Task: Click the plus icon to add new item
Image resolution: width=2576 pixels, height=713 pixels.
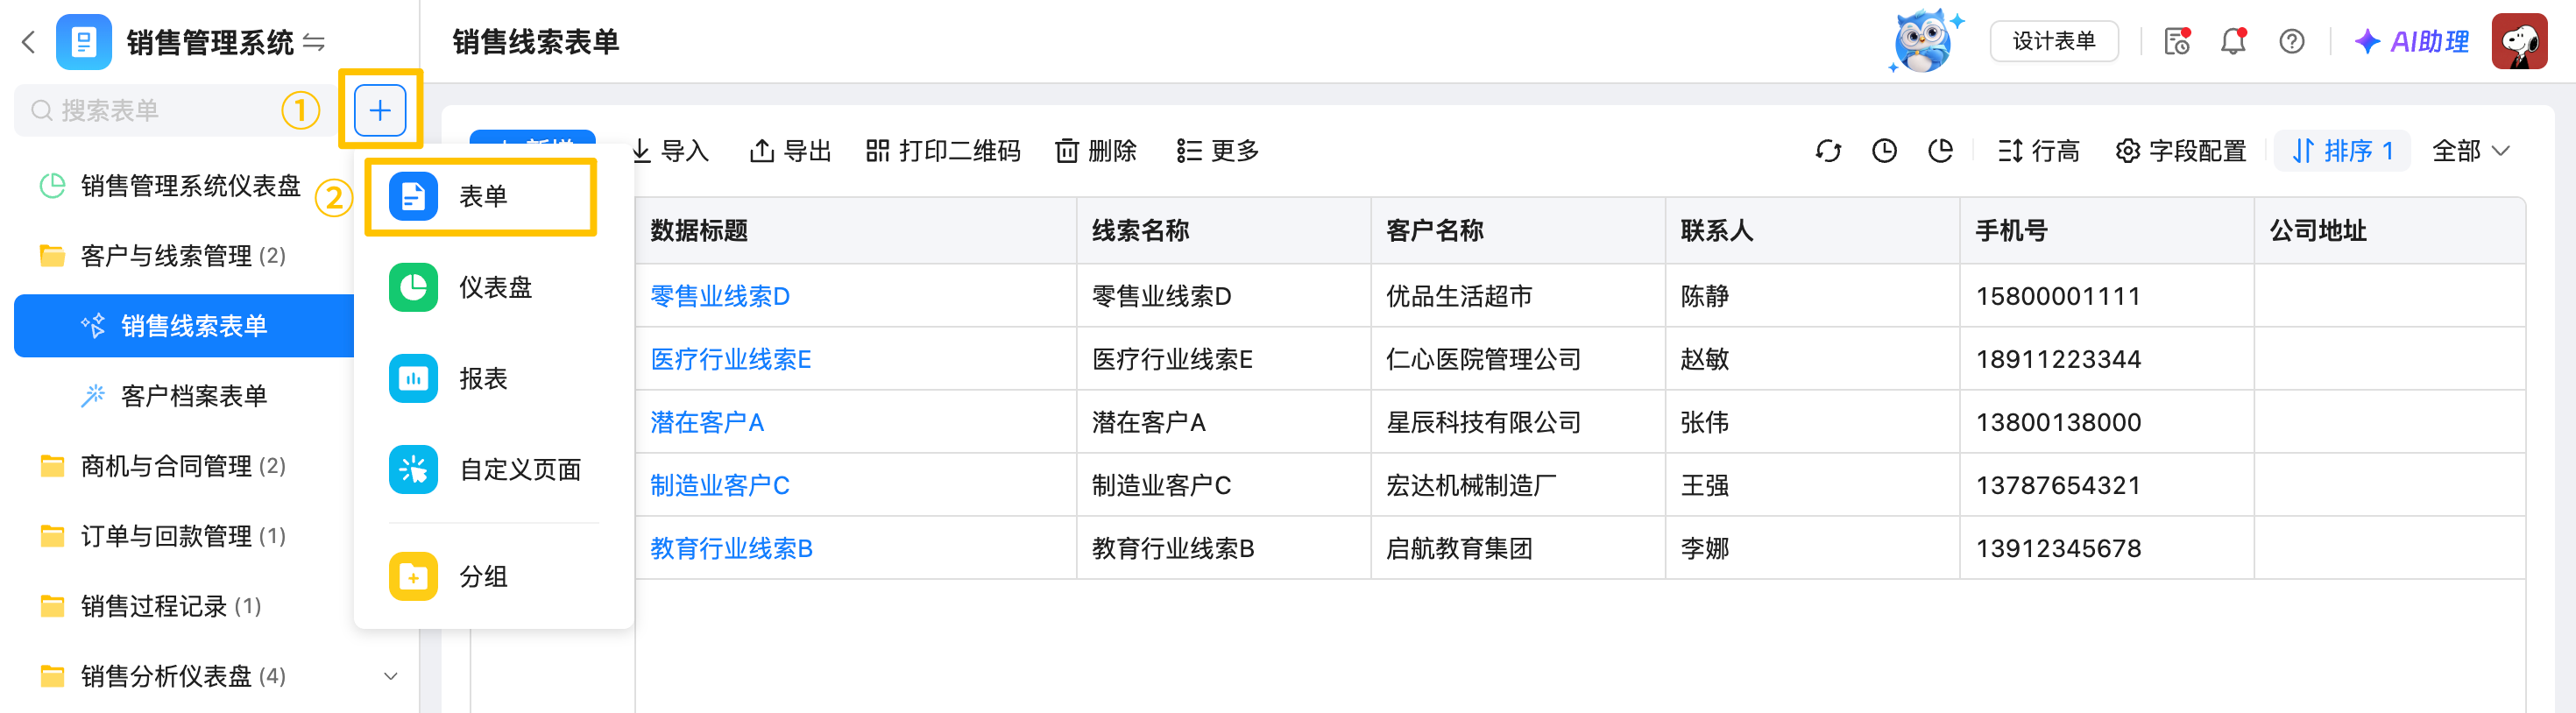Action: click(380, 110)
